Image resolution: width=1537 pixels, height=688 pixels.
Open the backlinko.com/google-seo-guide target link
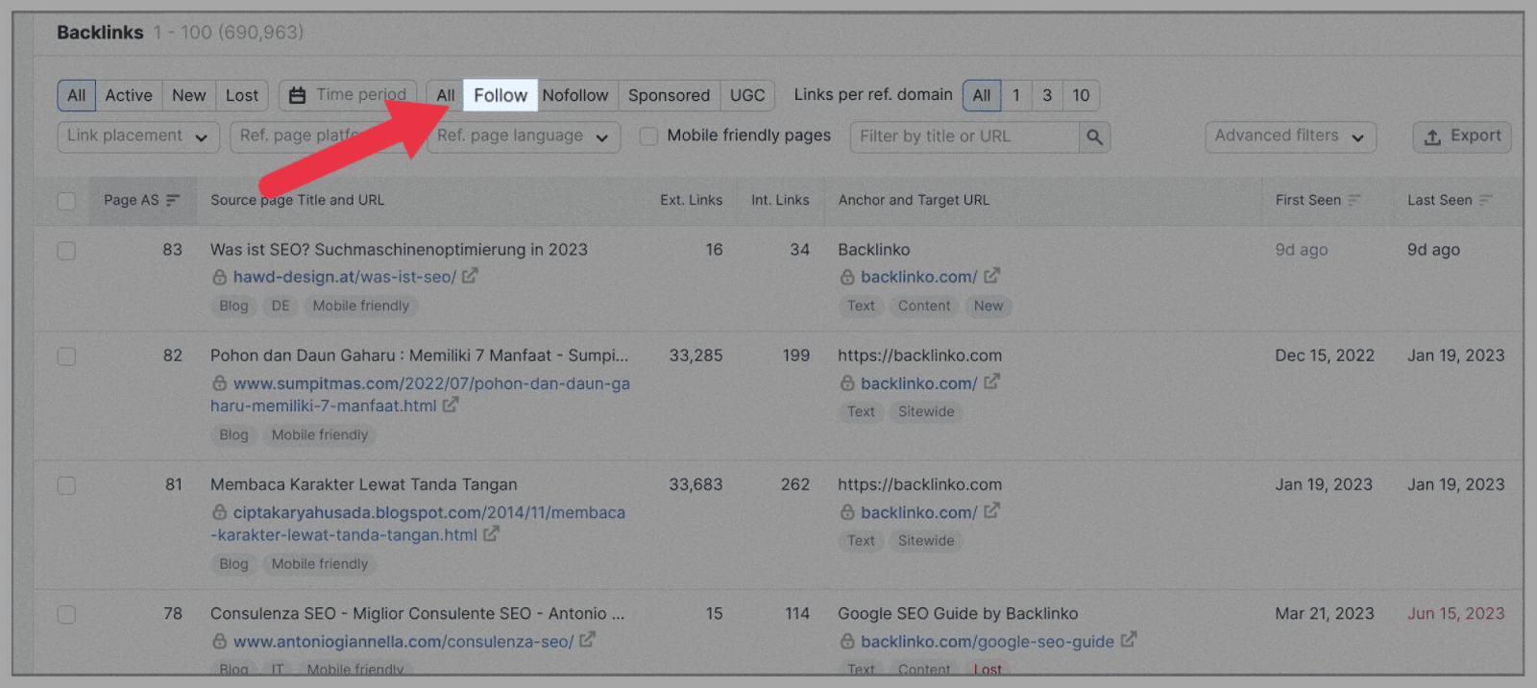click(x=987, y=641)
